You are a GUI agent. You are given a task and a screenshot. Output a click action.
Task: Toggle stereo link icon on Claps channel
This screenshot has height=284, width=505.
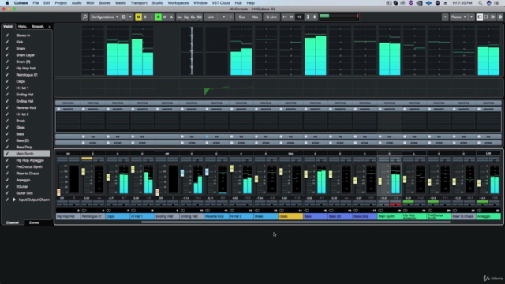pyautogui.click(x=109, y=211)
